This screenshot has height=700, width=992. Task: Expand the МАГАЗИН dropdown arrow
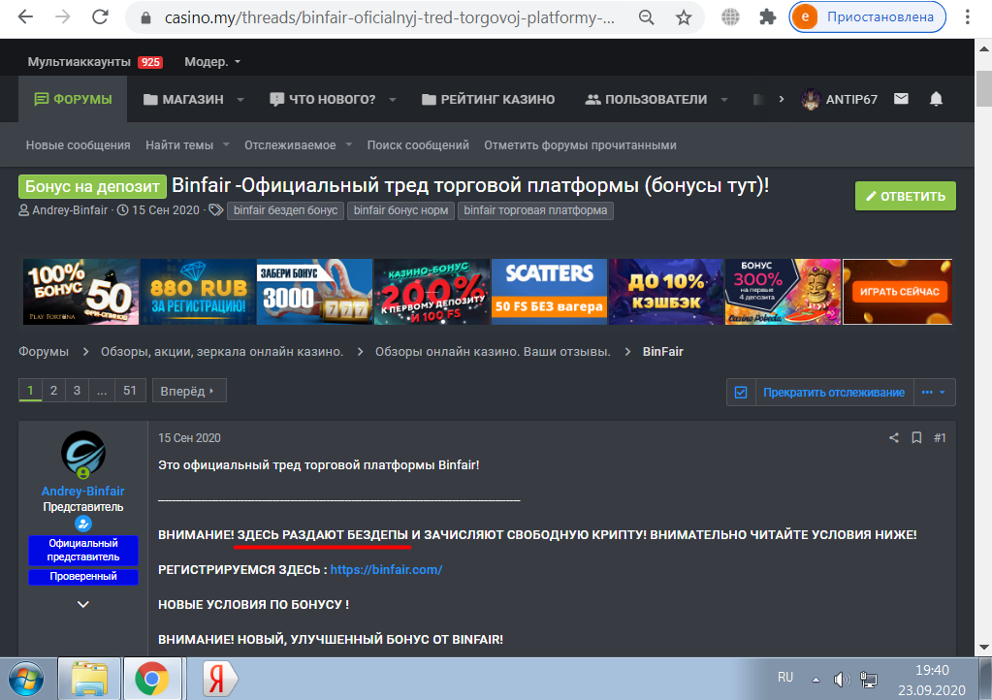240,99
